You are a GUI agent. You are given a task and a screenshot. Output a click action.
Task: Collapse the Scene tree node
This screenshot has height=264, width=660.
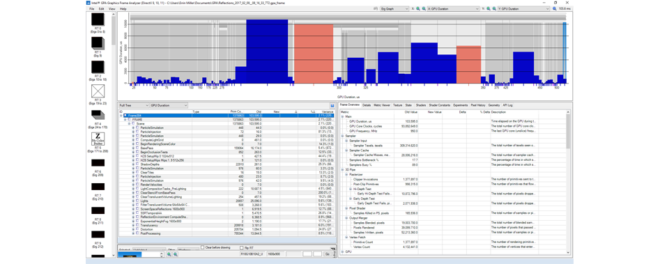[129, 123]
